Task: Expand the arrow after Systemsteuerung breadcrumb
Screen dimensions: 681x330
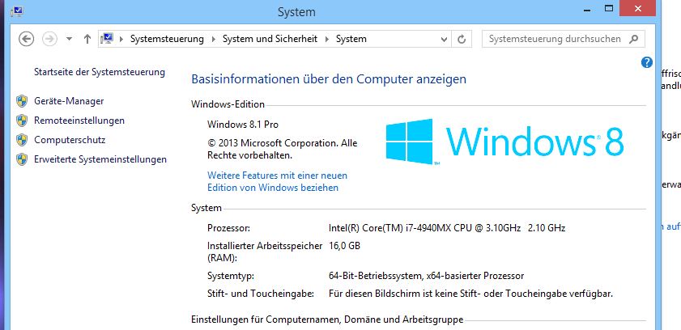Action: [x=213, y=39]
